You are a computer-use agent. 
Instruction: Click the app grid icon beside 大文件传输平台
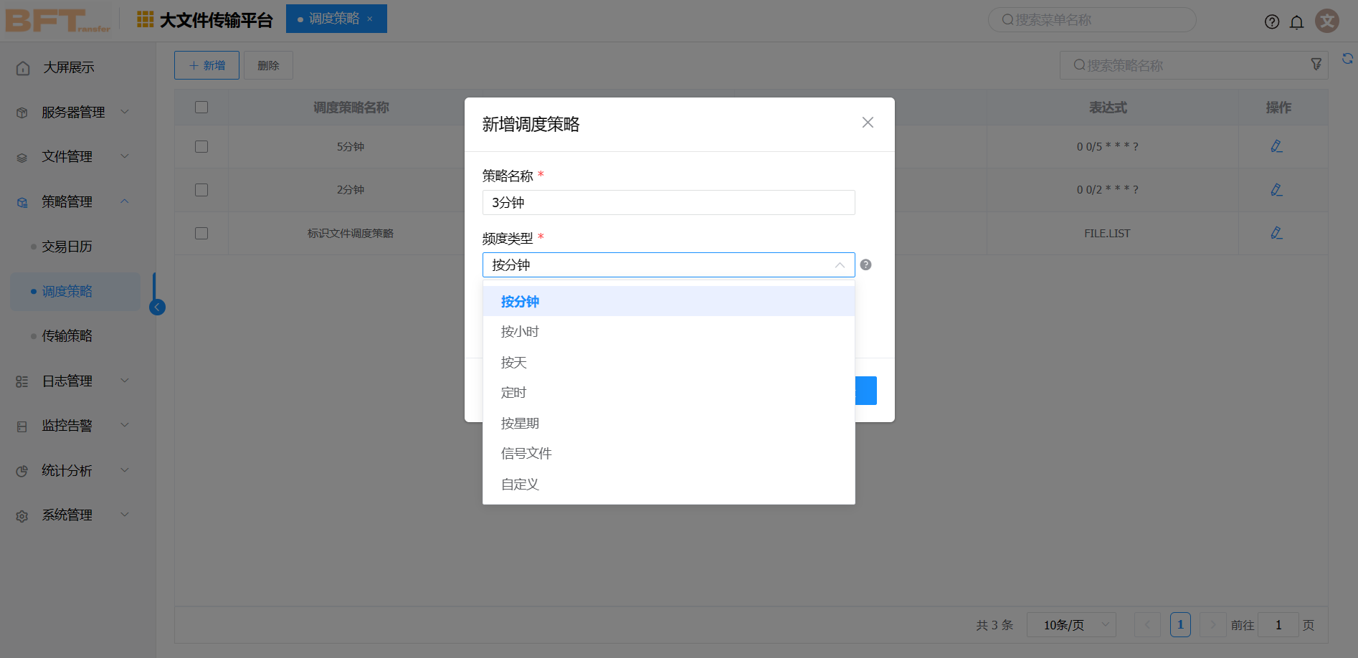coord(145,19)
